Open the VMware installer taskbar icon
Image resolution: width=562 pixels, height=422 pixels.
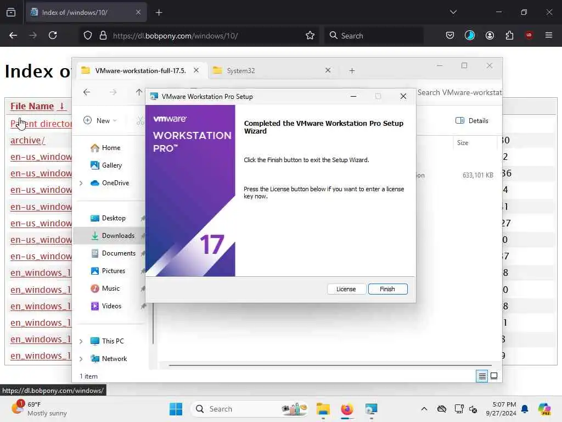(372, 409)
